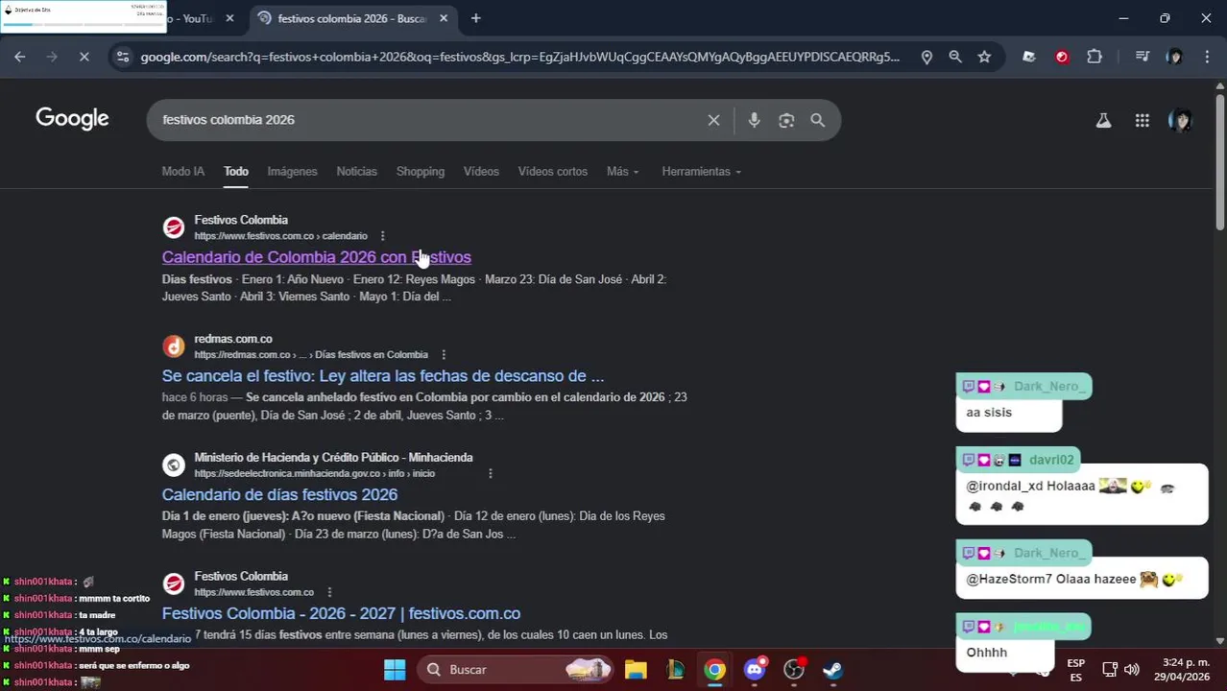The height and width of the screenshot is (691, 1227).
Task: Open options for the last Festivos Colombia result
Action: click(x=329, y=592)
